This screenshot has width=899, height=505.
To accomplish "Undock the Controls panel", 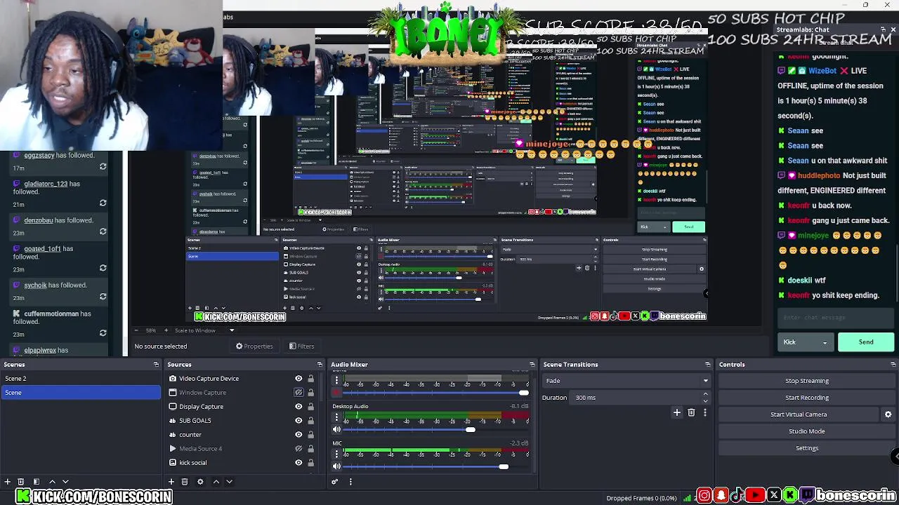I will (893, 365).
